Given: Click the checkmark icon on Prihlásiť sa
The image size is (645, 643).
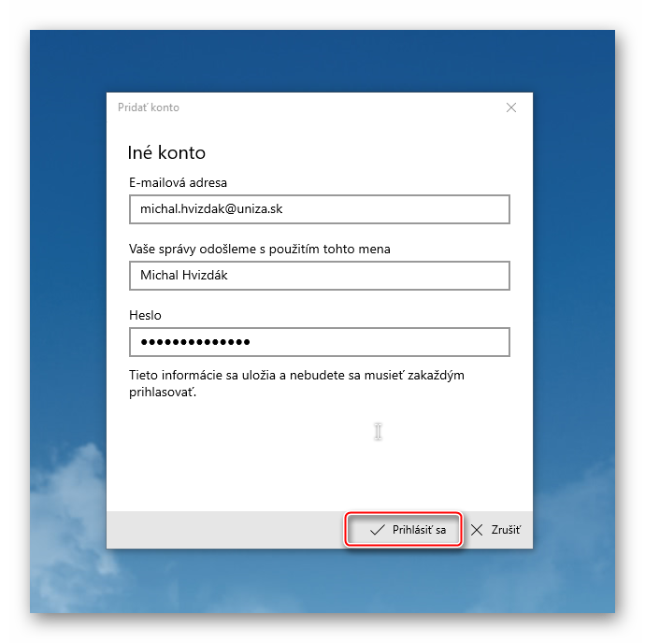Looking at the screenshot, I should pyautogui.click(x=377, y=530).
